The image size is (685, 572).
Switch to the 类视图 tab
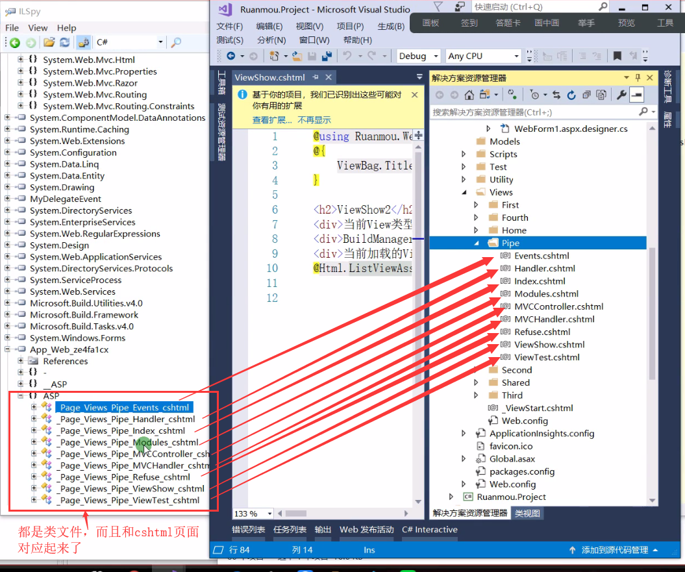(527, 513)
